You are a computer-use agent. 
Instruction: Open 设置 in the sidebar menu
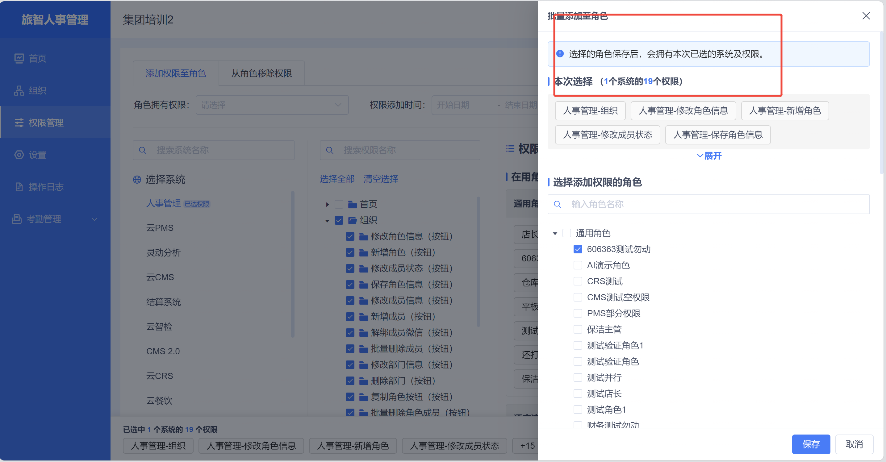tap(55, 155)
